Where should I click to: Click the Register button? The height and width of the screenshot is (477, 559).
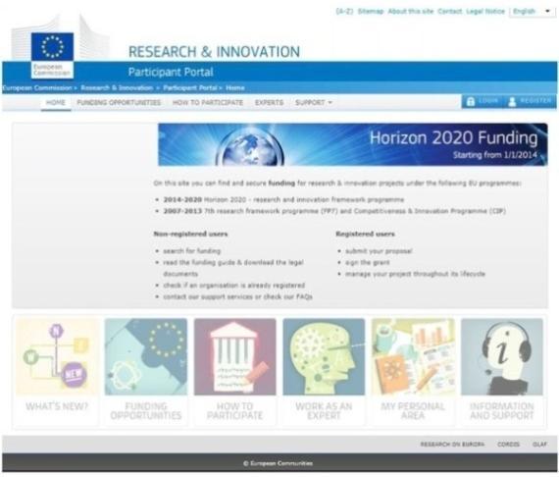point(531,102)
